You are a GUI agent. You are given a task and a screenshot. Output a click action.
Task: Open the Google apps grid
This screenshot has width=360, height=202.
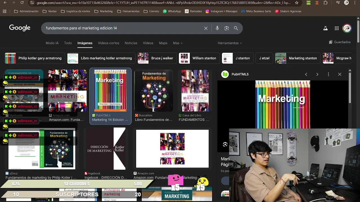(337, 28)
